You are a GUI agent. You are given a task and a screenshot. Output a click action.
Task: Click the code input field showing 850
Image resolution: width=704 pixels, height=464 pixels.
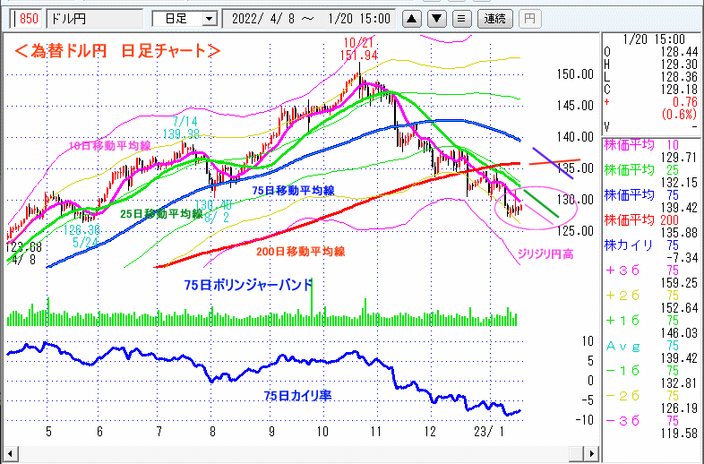coord(27,18)
